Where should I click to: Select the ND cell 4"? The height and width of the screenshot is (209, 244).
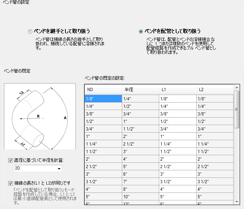103,189
